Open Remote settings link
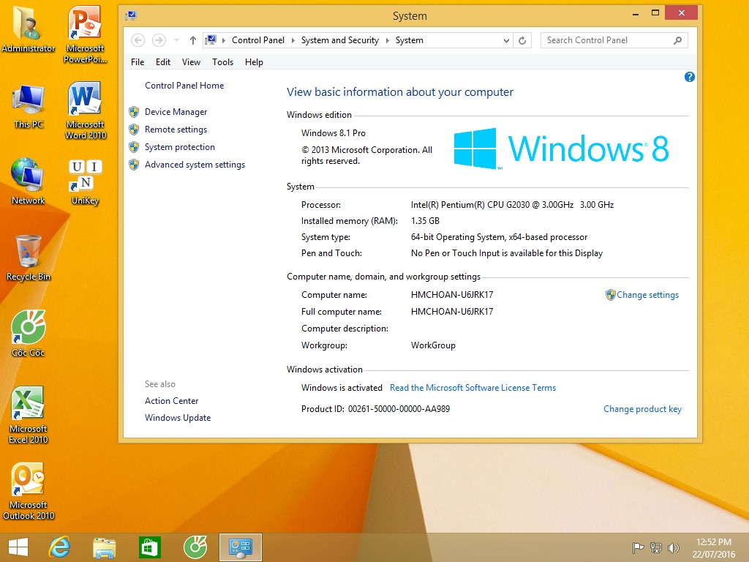Screen dimensions: 749x562 point(176,130)
